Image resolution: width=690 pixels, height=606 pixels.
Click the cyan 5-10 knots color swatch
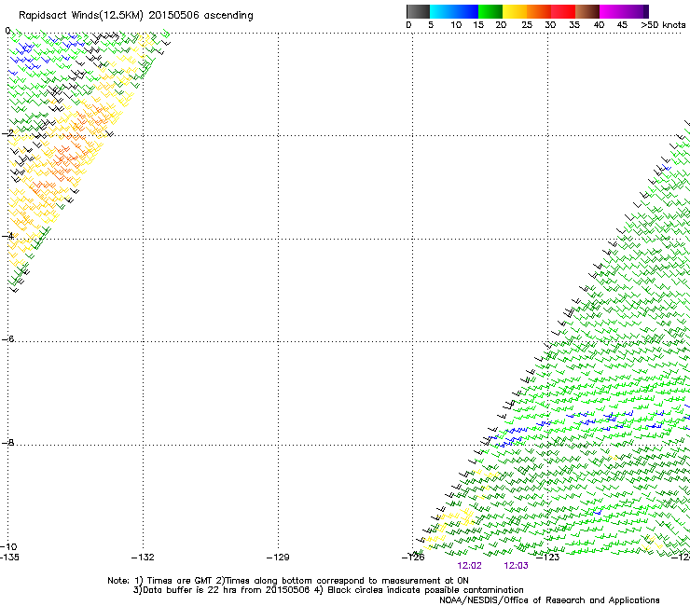(x=442, y=11)
